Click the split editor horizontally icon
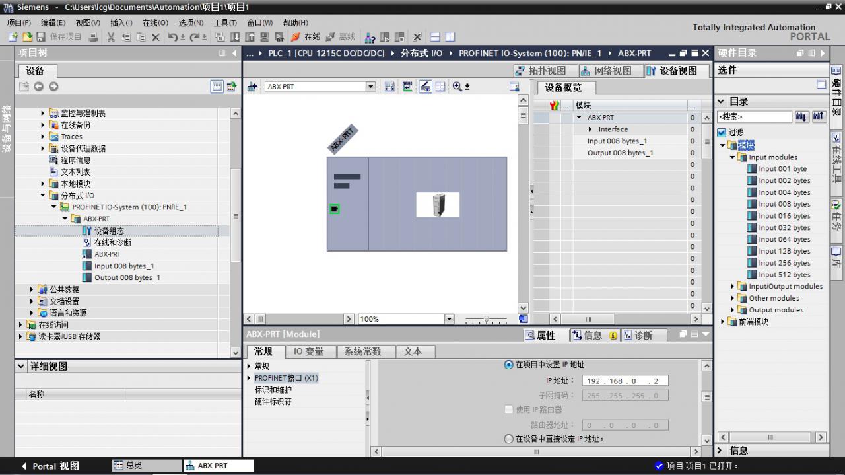This screenshot has height=475, width=845. click(436, 37)
